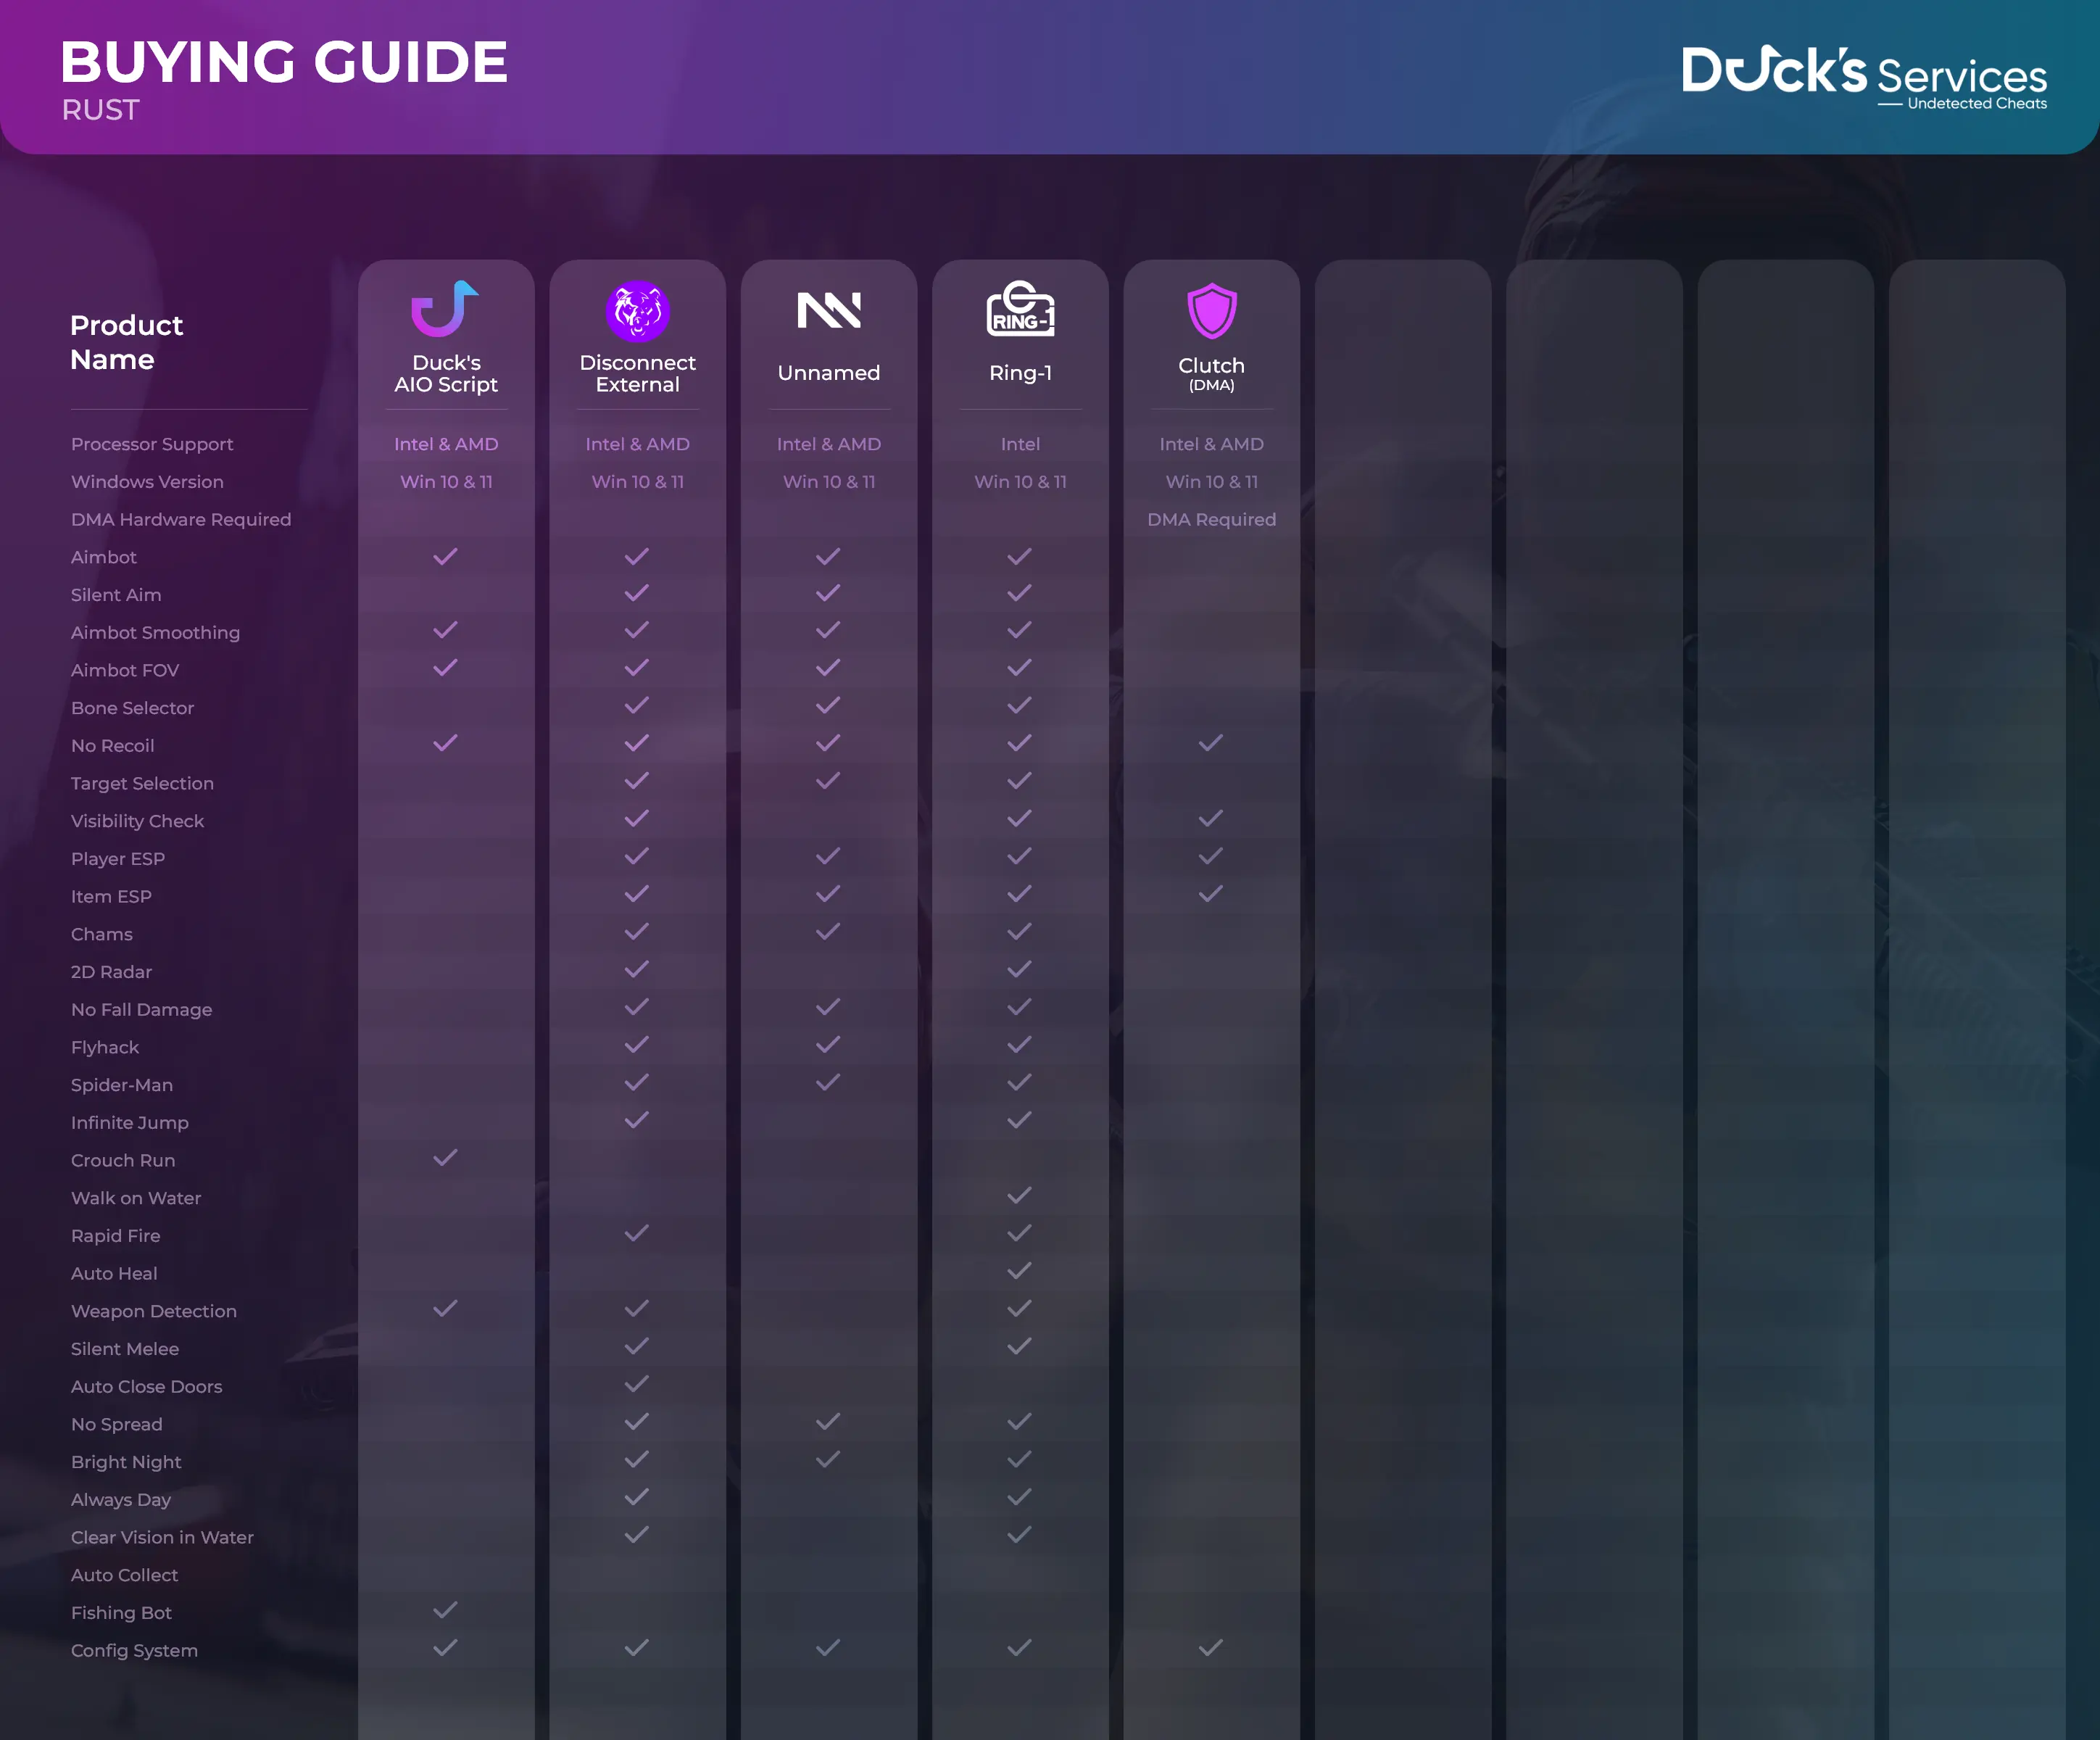The height and width of the screenshot is (1740, 2100).
Task: Click No Spread checkmark under Ring-1
Action: (1020, 1422)
